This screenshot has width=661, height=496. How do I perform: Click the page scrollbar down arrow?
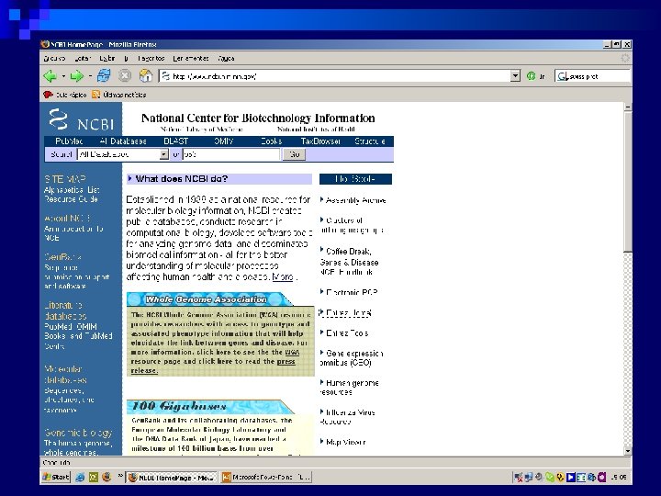click(x=628, y=450)
